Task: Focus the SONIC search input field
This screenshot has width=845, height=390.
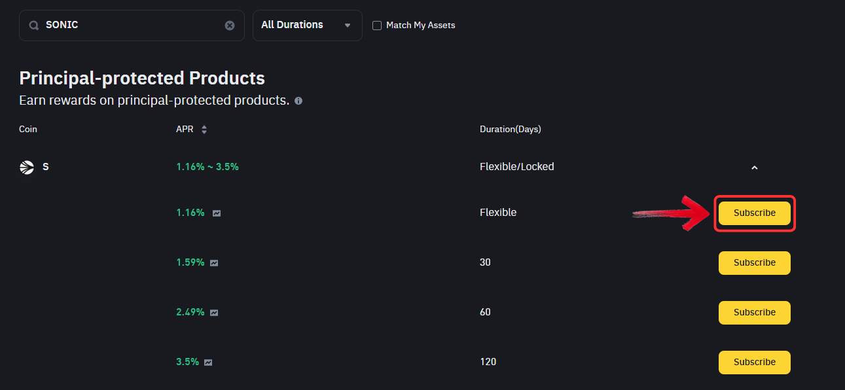Action: click(x=132, y=26)
